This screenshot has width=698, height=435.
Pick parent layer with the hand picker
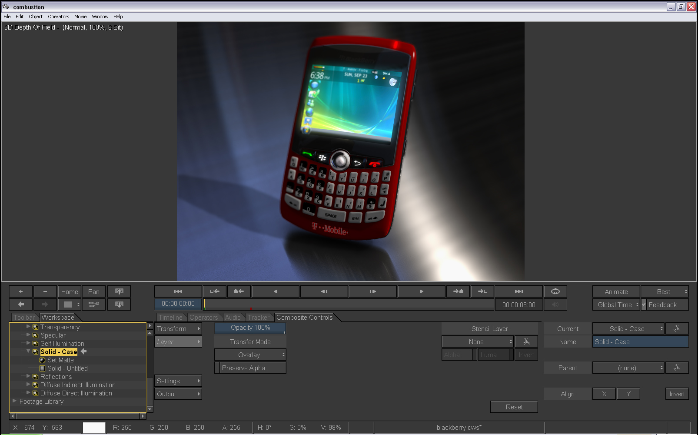point(677,368)
